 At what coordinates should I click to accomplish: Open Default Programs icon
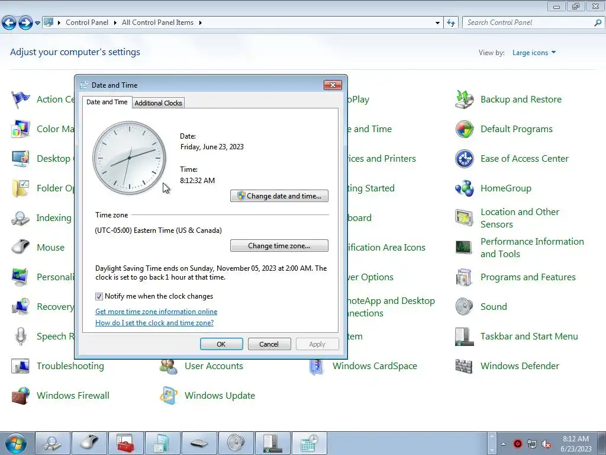point(464,129)
